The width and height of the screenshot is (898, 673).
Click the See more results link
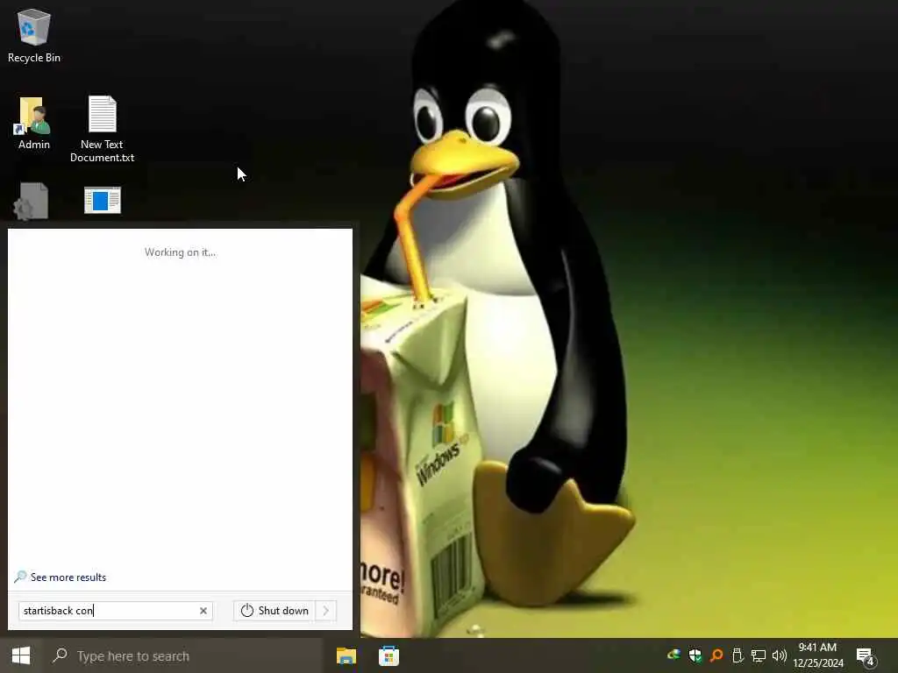tap(68, 577)
